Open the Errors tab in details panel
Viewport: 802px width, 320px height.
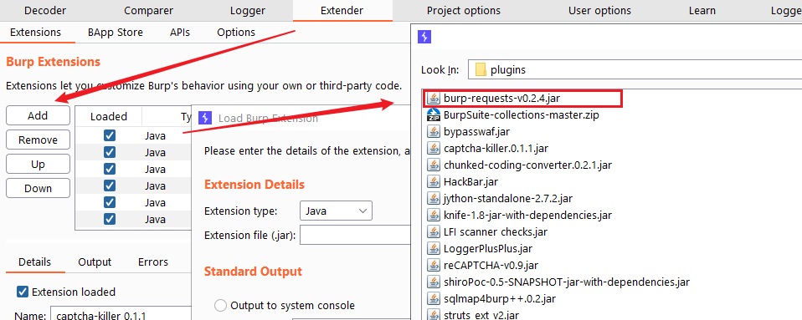(x=153, y=262)
